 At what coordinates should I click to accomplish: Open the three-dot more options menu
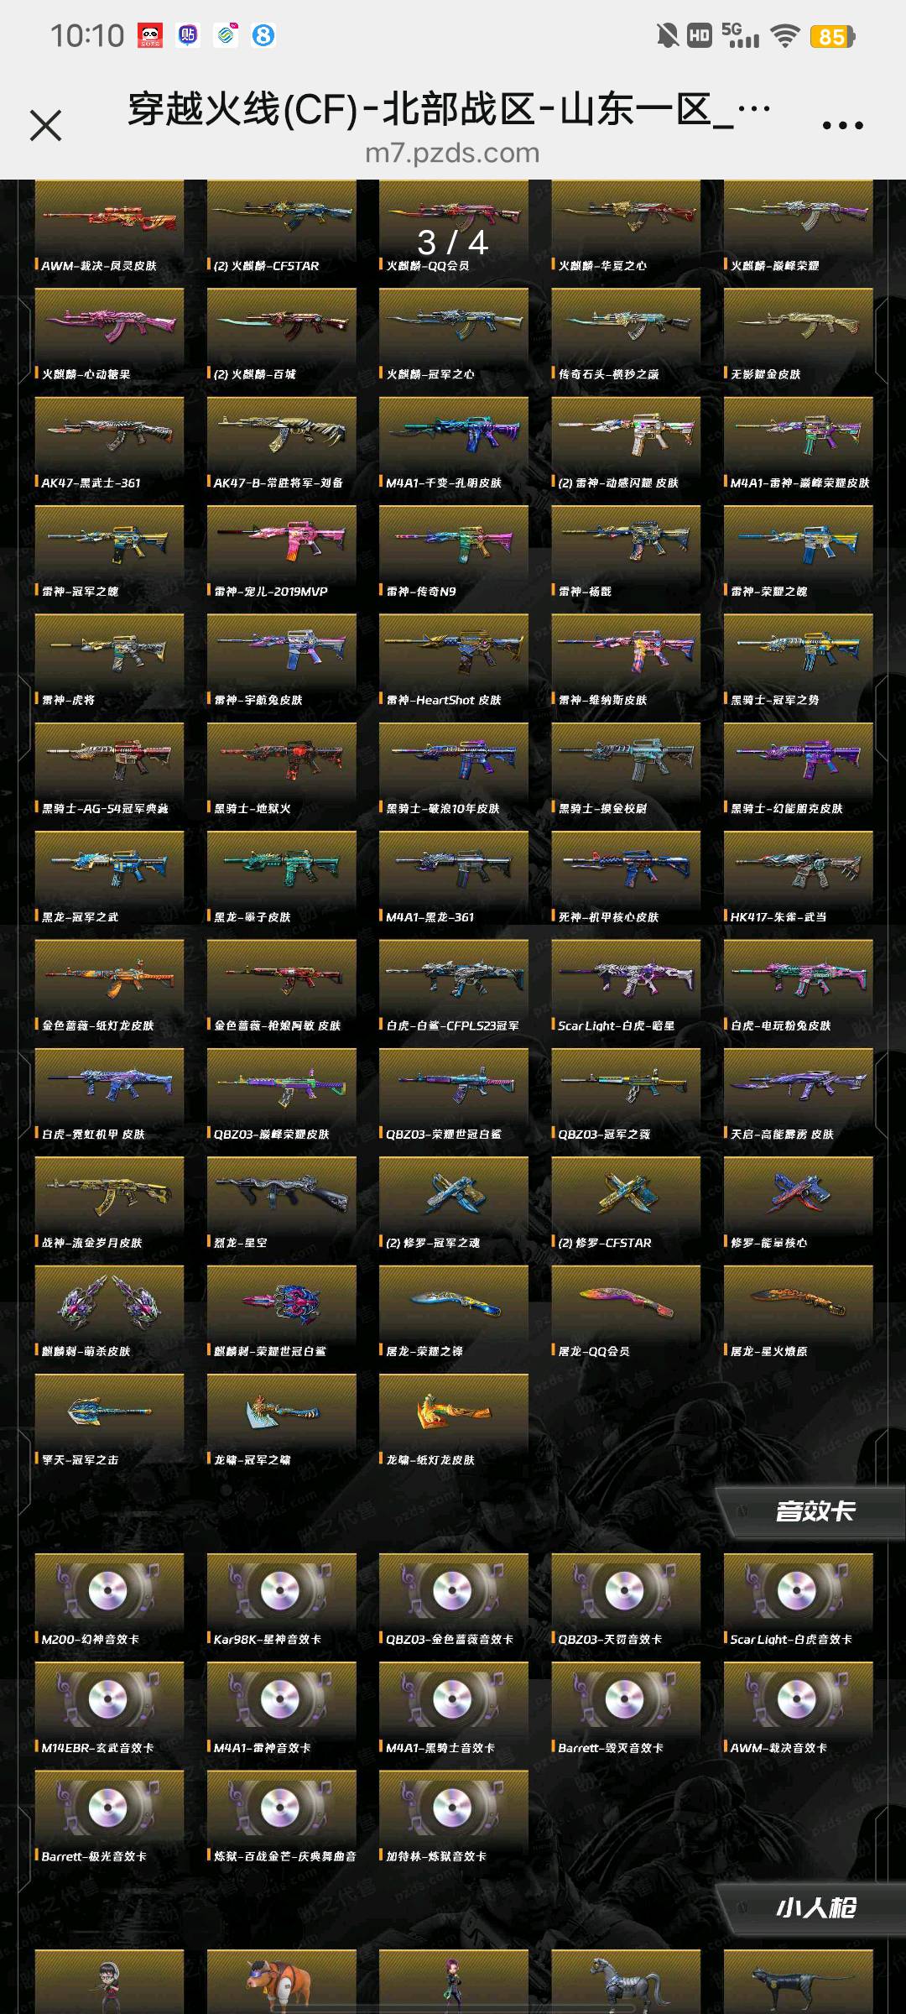click(x=842, y=126)
